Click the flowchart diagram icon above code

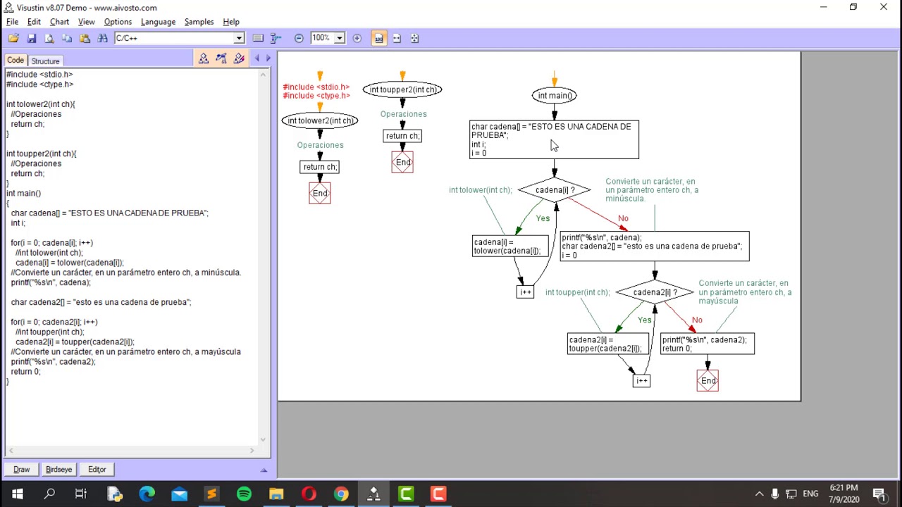[x=204, y=58]
